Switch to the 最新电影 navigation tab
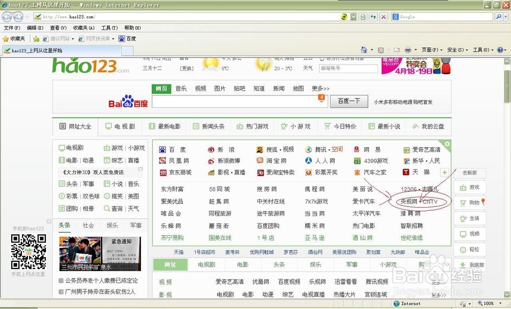The width and height of the screenshot is (511, 309). coord(165,126)
